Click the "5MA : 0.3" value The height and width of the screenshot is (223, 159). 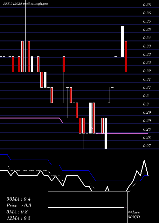(17, 212)
